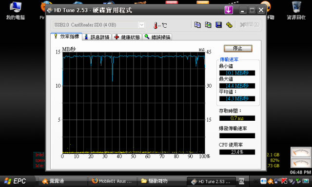Open the recycle bin desktop icon
The width and height of the screenshot is (312, 187).
296,11
